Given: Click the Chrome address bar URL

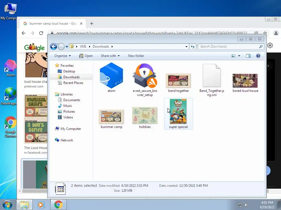Looking at the screenshot, I should tap(151, 33).
